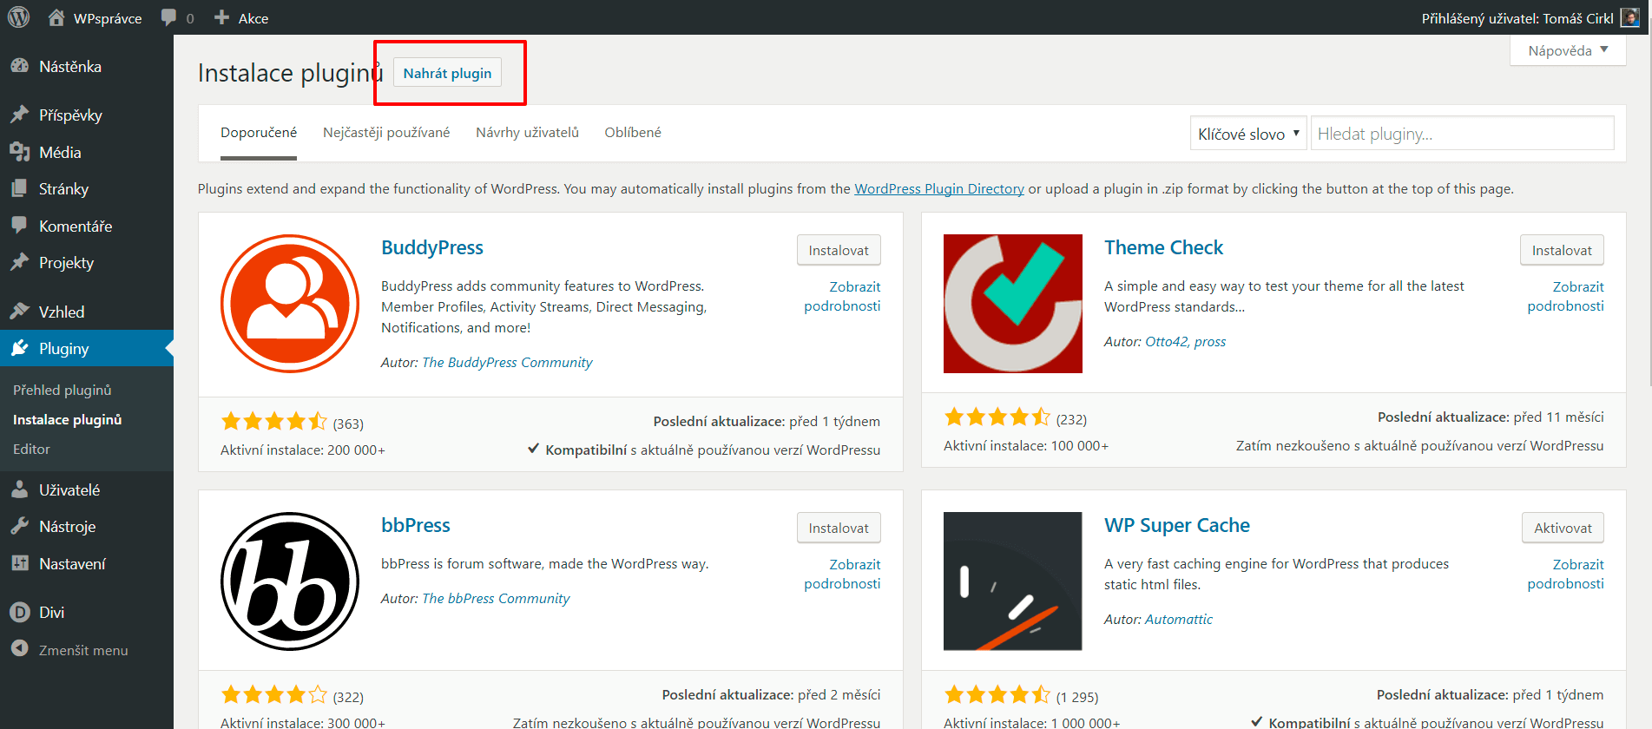Open the Klíčové slovo search type dropdown
Screen dimensions: 1652x729
coord(1248,134)
